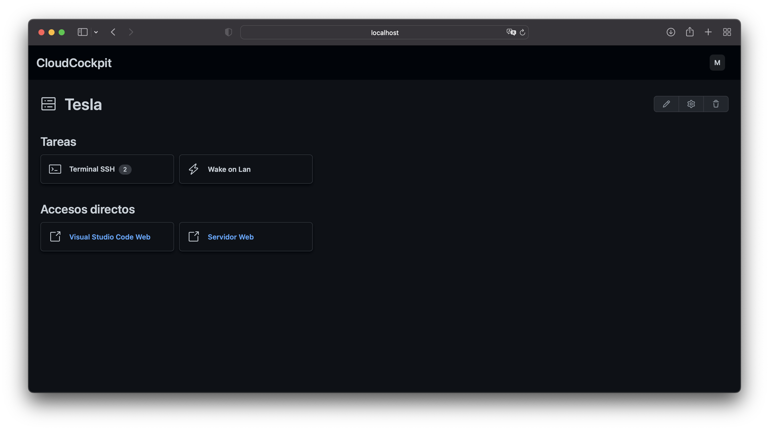This screenshot has height=430, width=769.
Task: Open Tesla settings gear icon
Action: [x=691, y=104]
